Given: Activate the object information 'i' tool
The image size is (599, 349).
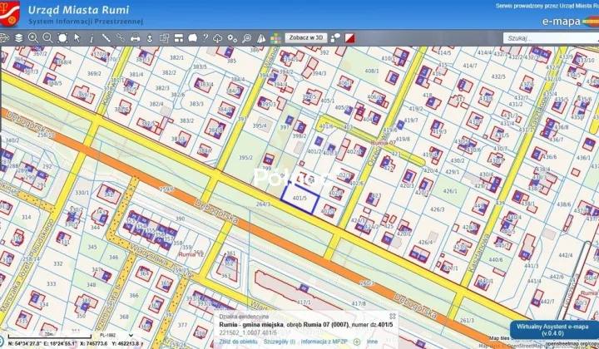Looking at the screenshot, I should point(92,38).
